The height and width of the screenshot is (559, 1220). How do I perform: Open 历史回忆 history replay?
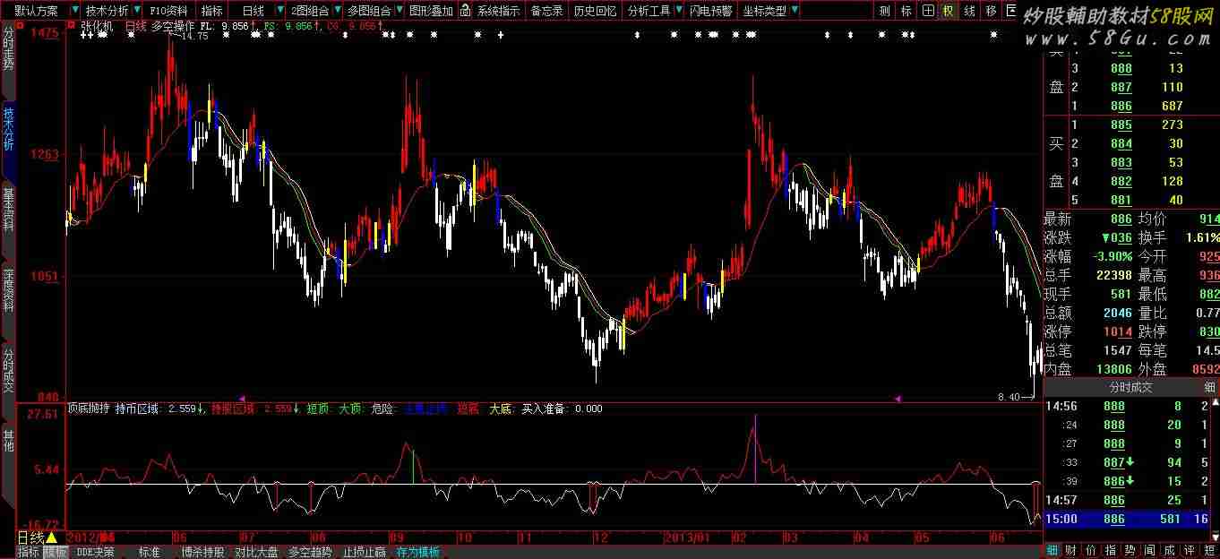pos(595,11)
